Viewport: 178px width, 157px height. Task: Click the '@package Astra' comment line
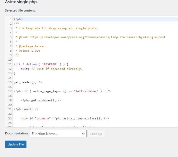click(29, 46)
